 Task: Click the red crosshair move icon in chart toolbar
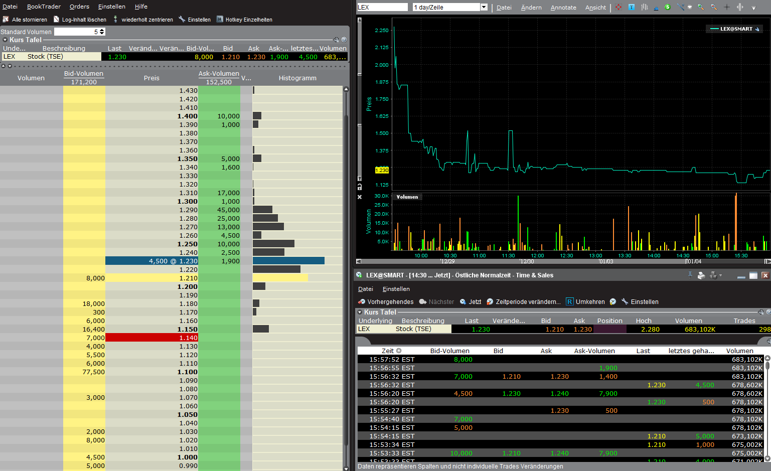(x=618, y=7)
